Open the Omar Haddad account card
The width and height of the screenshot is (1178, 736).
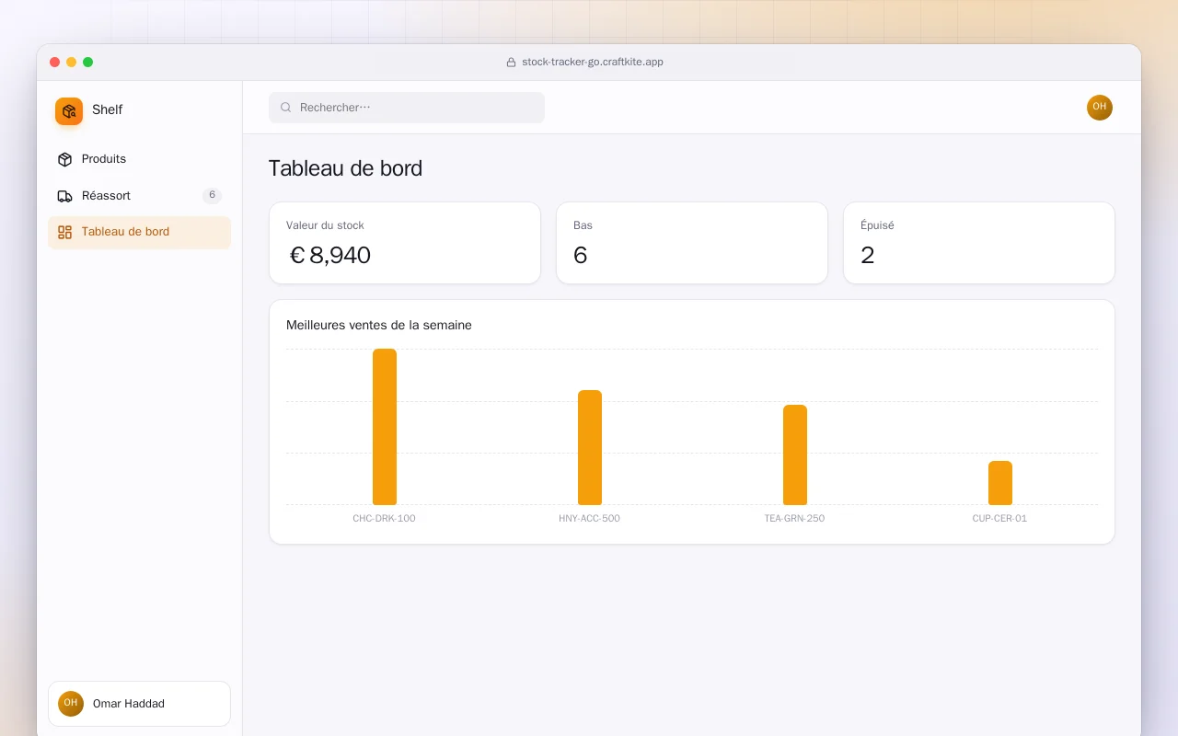(x=139, y=704)
